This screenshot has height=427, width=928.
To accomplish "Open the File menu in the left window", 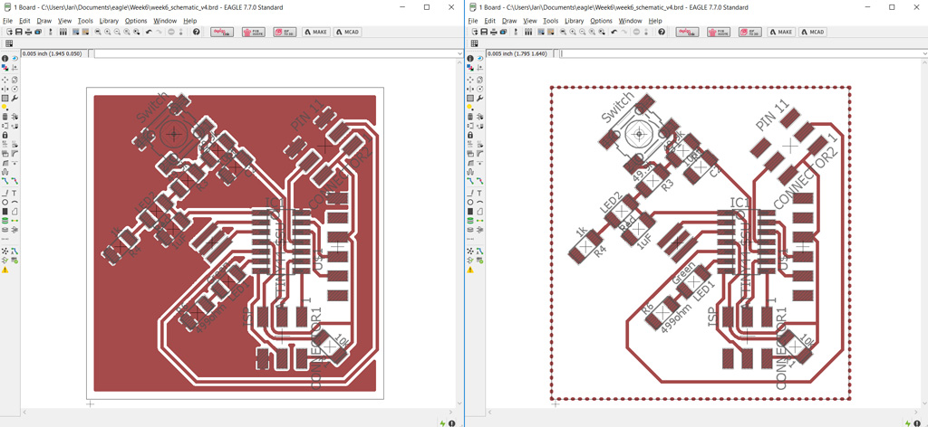I will [7, 21].
